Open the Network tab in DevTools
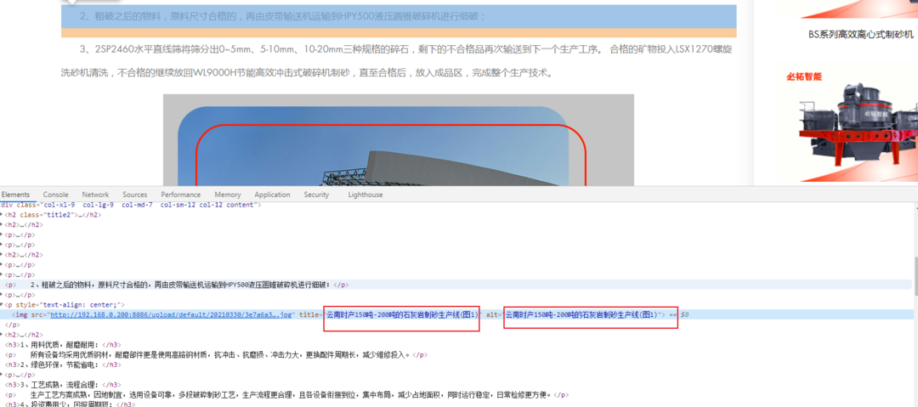 click(x=95, y=195)
